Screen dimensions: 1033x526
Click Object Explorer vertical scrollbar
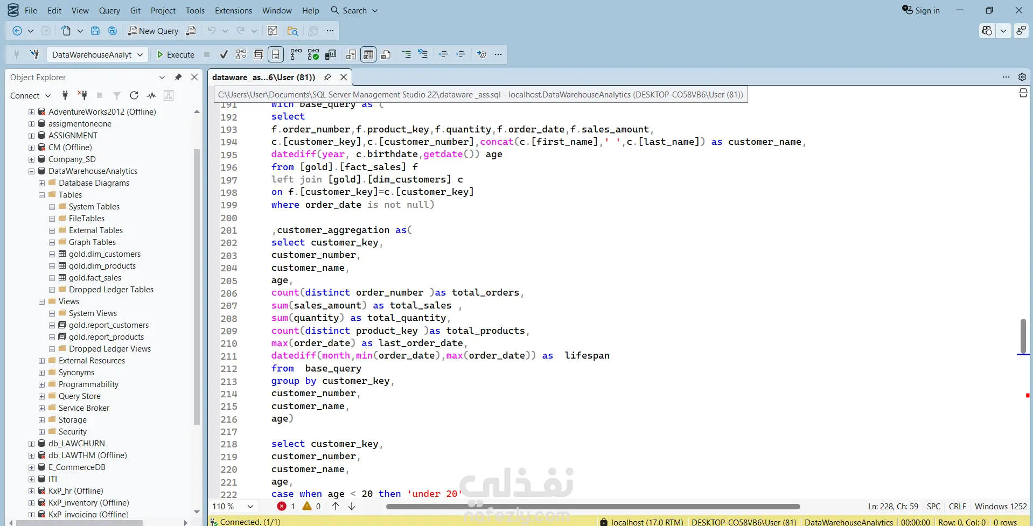[x=197, y=286]
